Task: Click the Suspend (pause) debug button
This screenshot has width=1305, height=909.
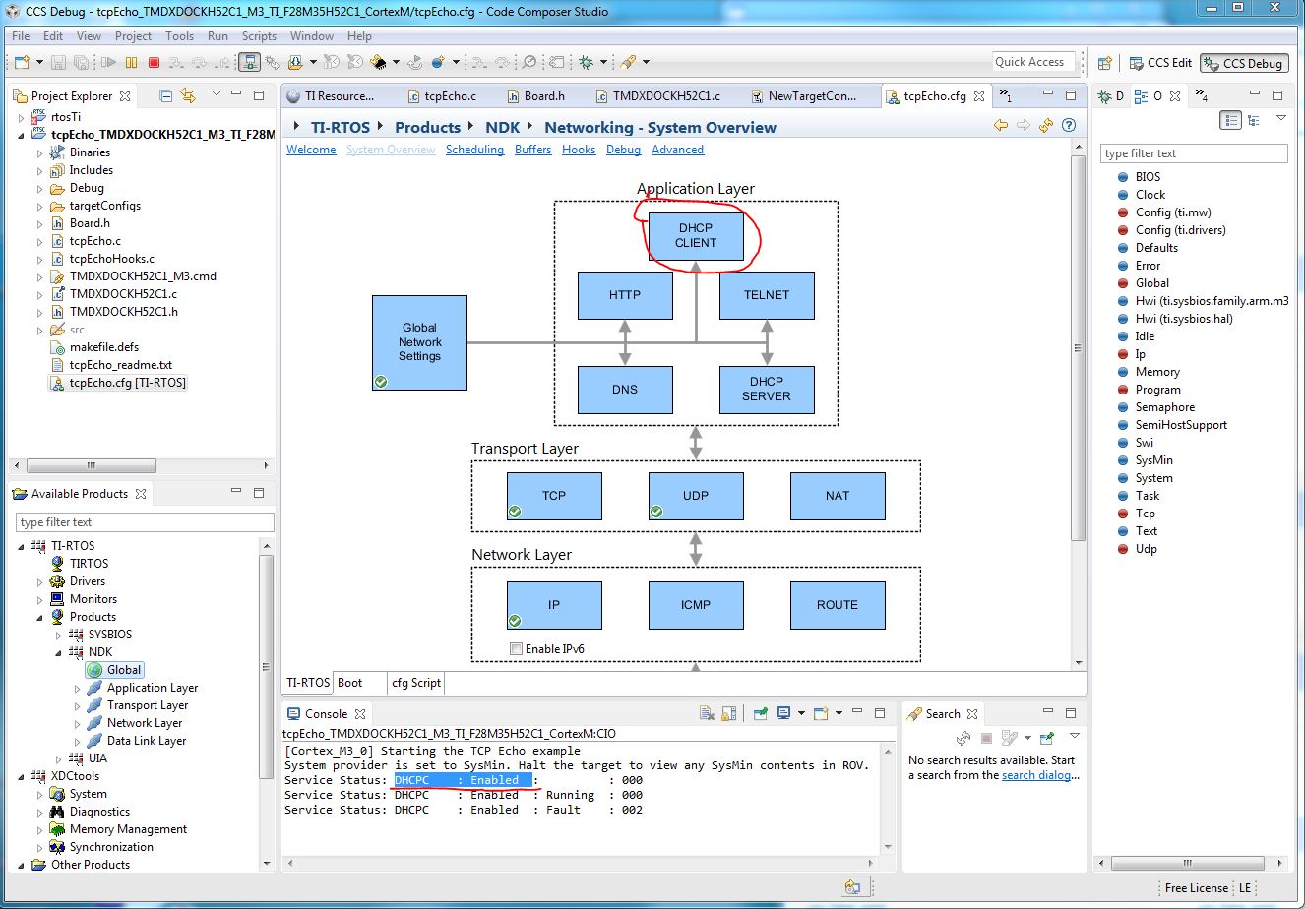Action: coord(131,62)
